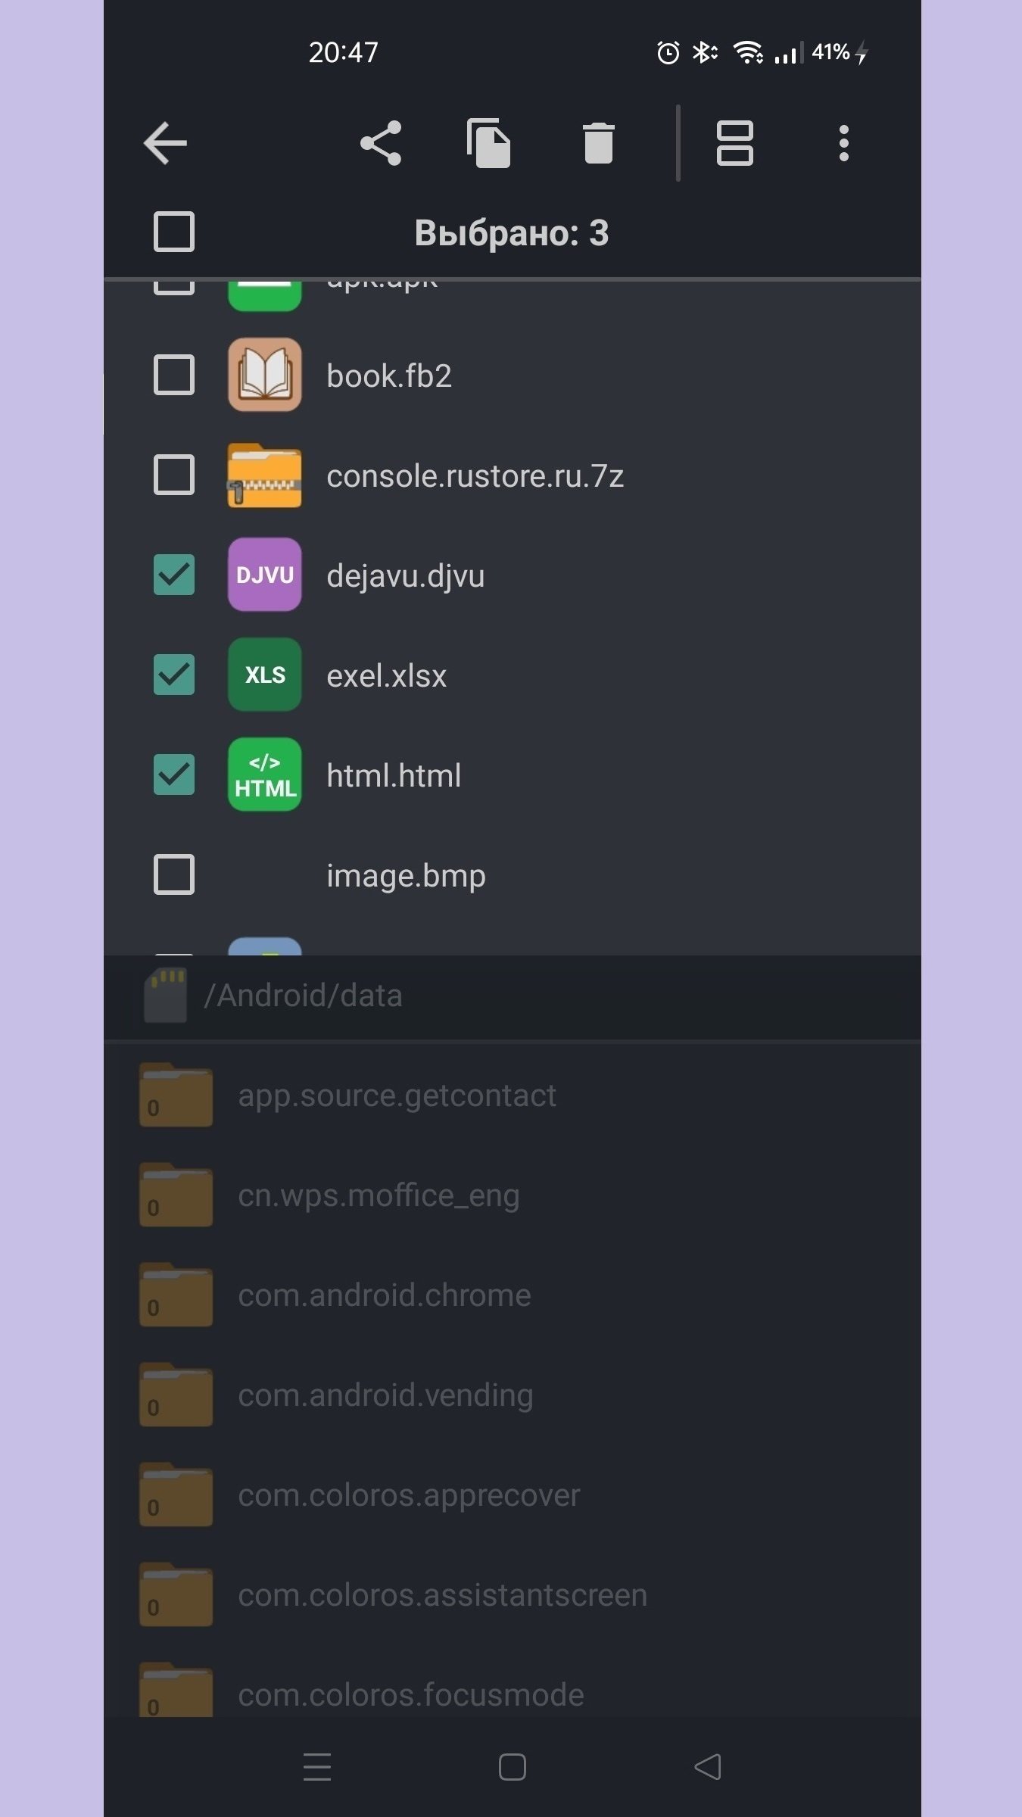Tap the XLS file type icon
The width and height of the screenshot is (1022, 1817).
tap(264, 675)
